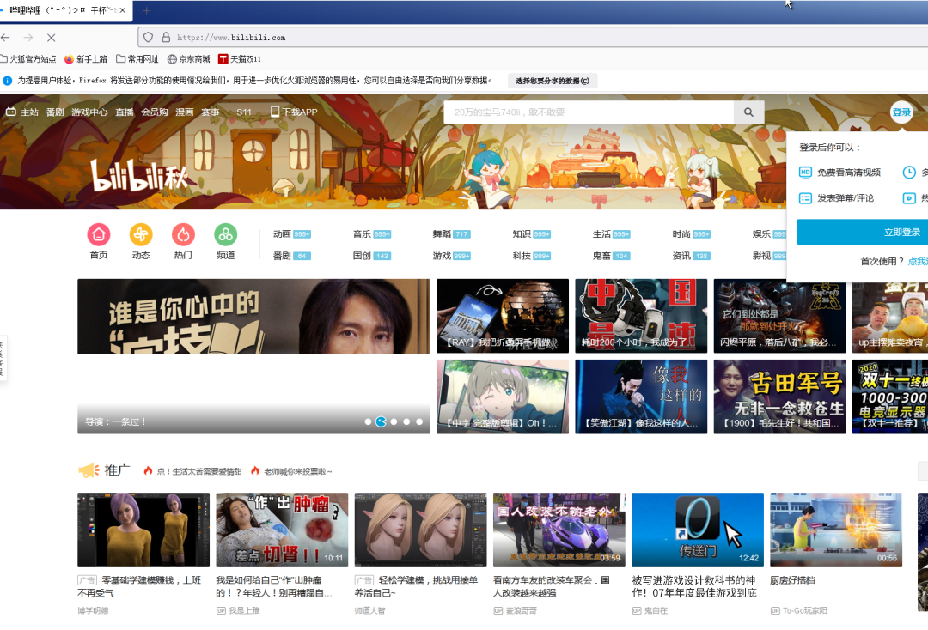Open the 切肾 hospital video thumbnail

click(x=283, y=530)
